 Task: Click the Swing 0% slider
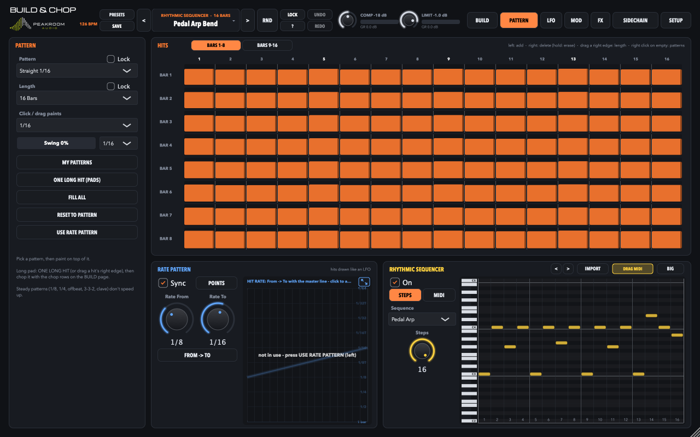57,143
